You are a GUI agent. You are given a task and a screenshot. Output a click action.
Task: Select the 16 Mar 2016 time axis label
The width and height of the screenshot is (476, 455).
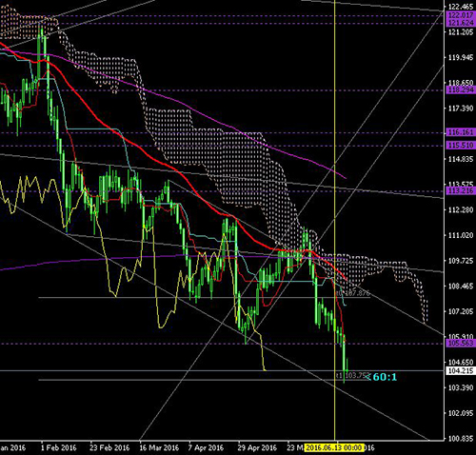pos(159,448)
